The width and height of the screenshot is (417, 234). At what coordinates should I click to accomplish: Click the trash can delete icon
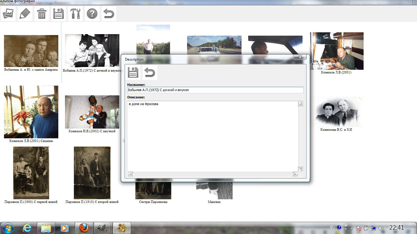point(42,14)
